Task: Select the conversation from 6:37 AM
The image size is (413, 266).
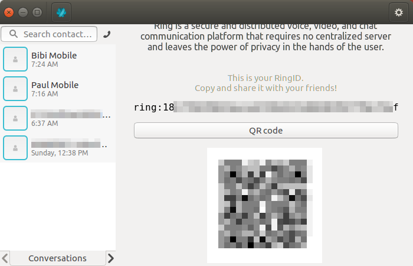Action: pos(58,118)
